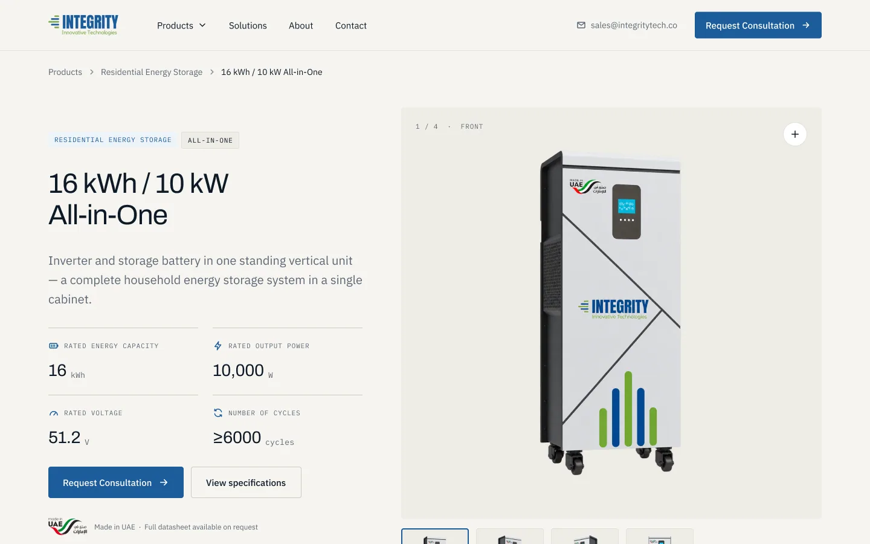Click the 16 kWh / 10 kW All-in-One breadcrumb
The height and width of the screenshot is (544, 870).
[x=272, y=72]
